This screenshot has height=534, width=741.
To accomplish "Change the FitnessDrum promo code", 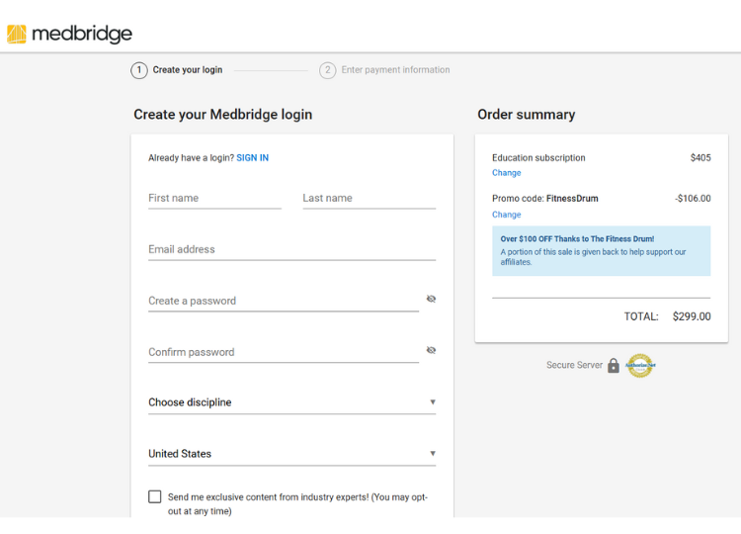I will (x=506, y=215).
